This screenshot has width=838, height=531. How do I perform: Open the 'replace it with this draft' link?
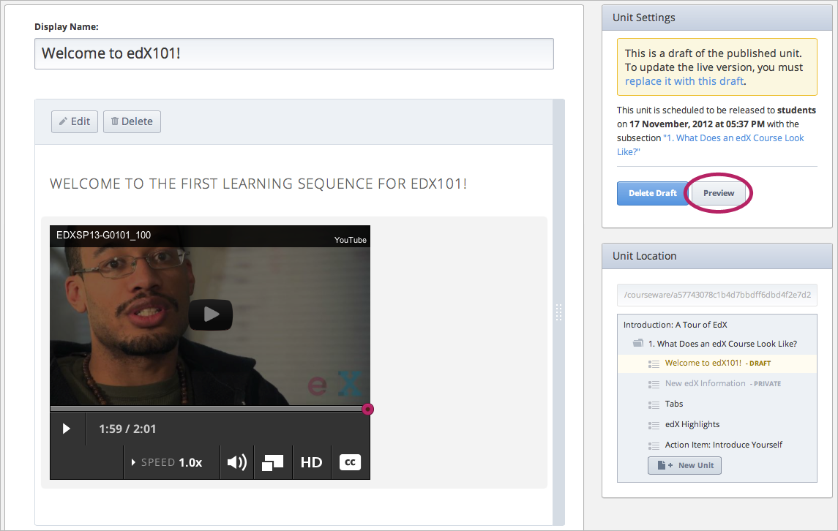pos(684,81)
